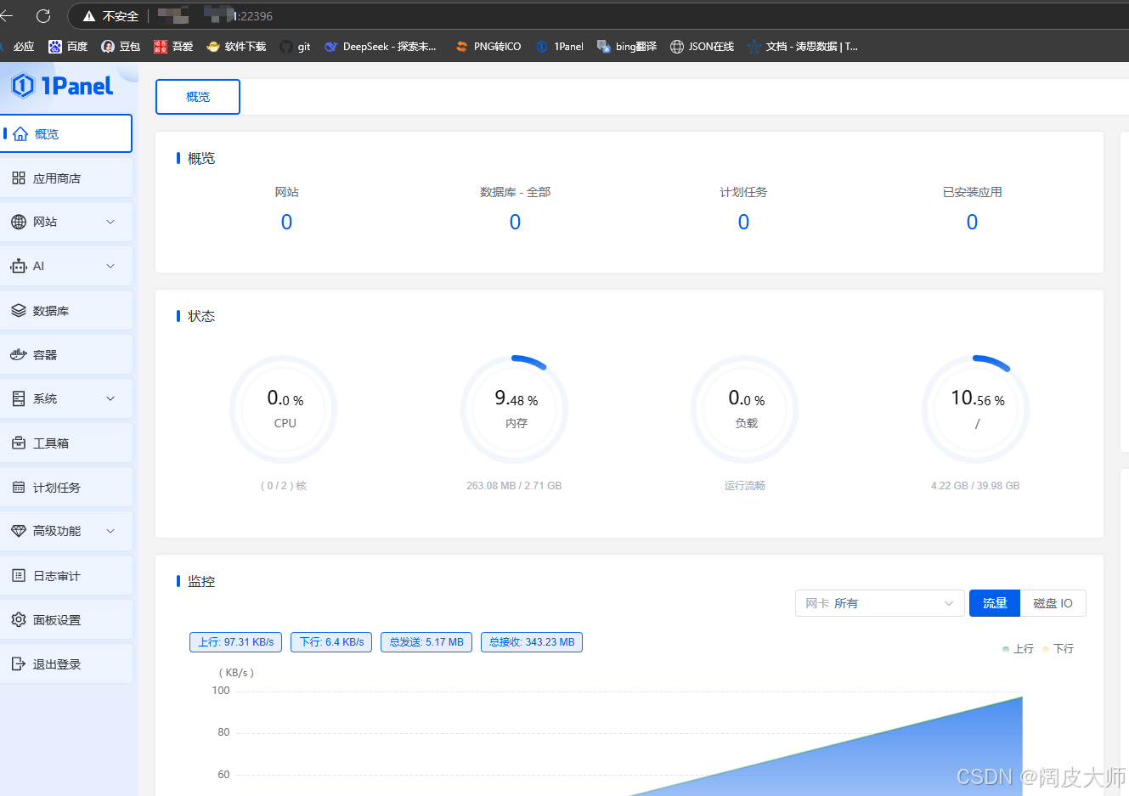Open the 必应 bookmark
The image size is (1129, 796).
coord(17,47)
